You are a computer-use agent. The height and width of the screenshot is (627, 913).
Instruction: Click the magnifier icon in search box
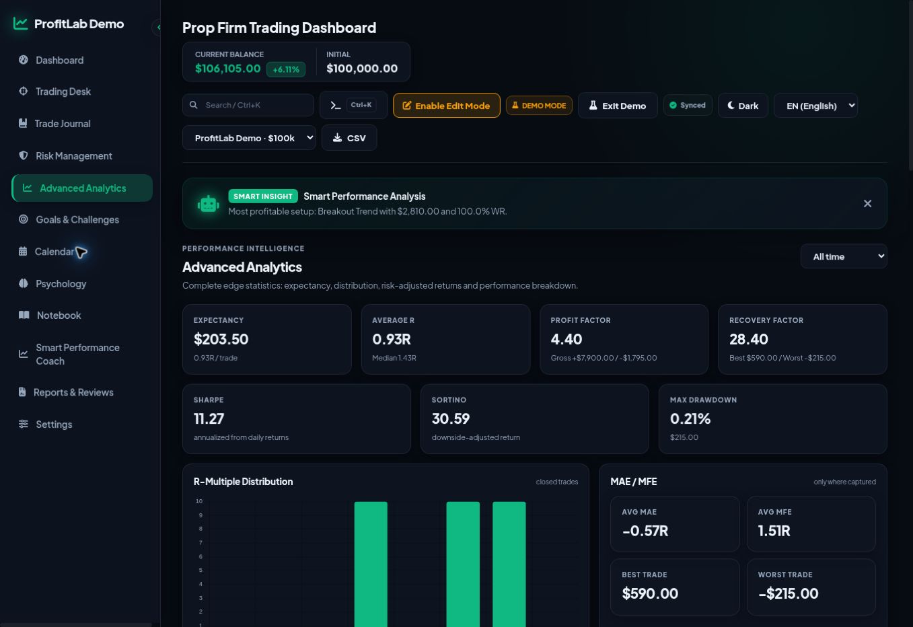click(194, 105)
